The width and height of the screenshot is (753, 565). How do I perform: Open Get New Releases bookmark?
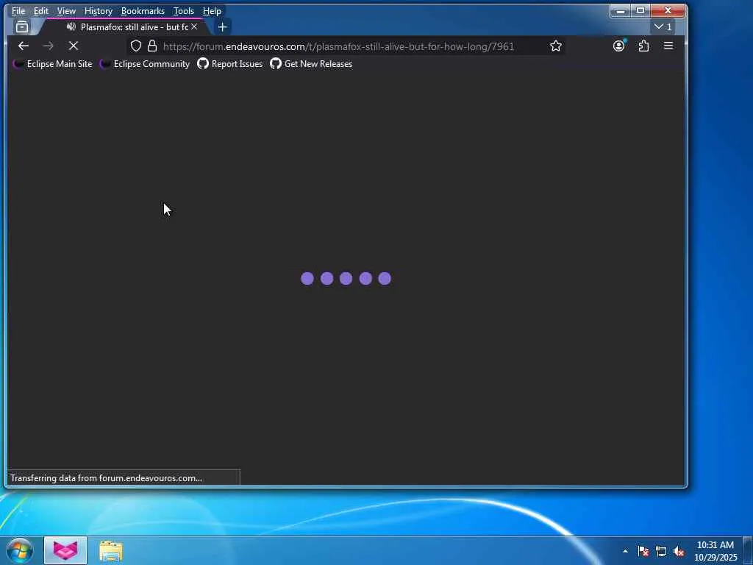[311, 64]
